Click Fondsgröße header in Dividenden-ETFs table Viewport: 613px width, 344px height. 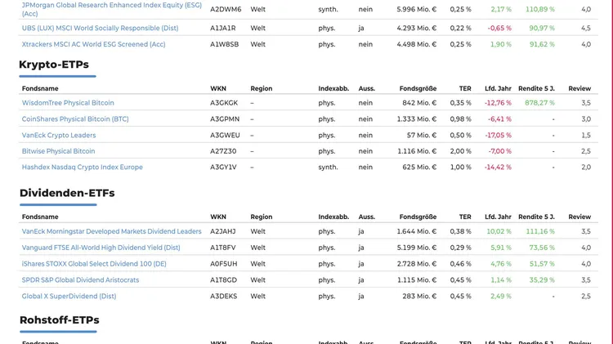point(418,217)
